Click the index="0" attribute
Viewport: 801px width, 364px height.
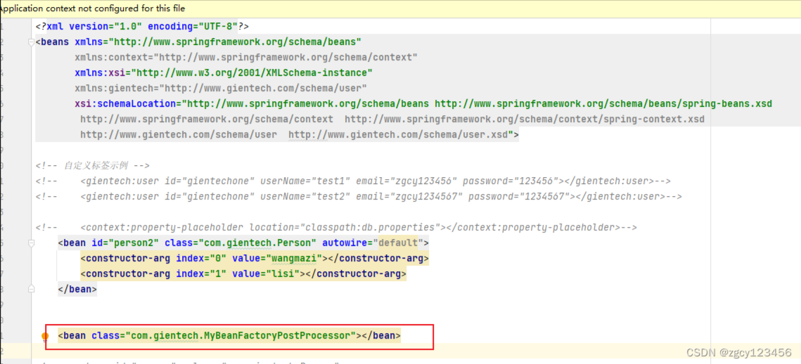click(201, 259)
